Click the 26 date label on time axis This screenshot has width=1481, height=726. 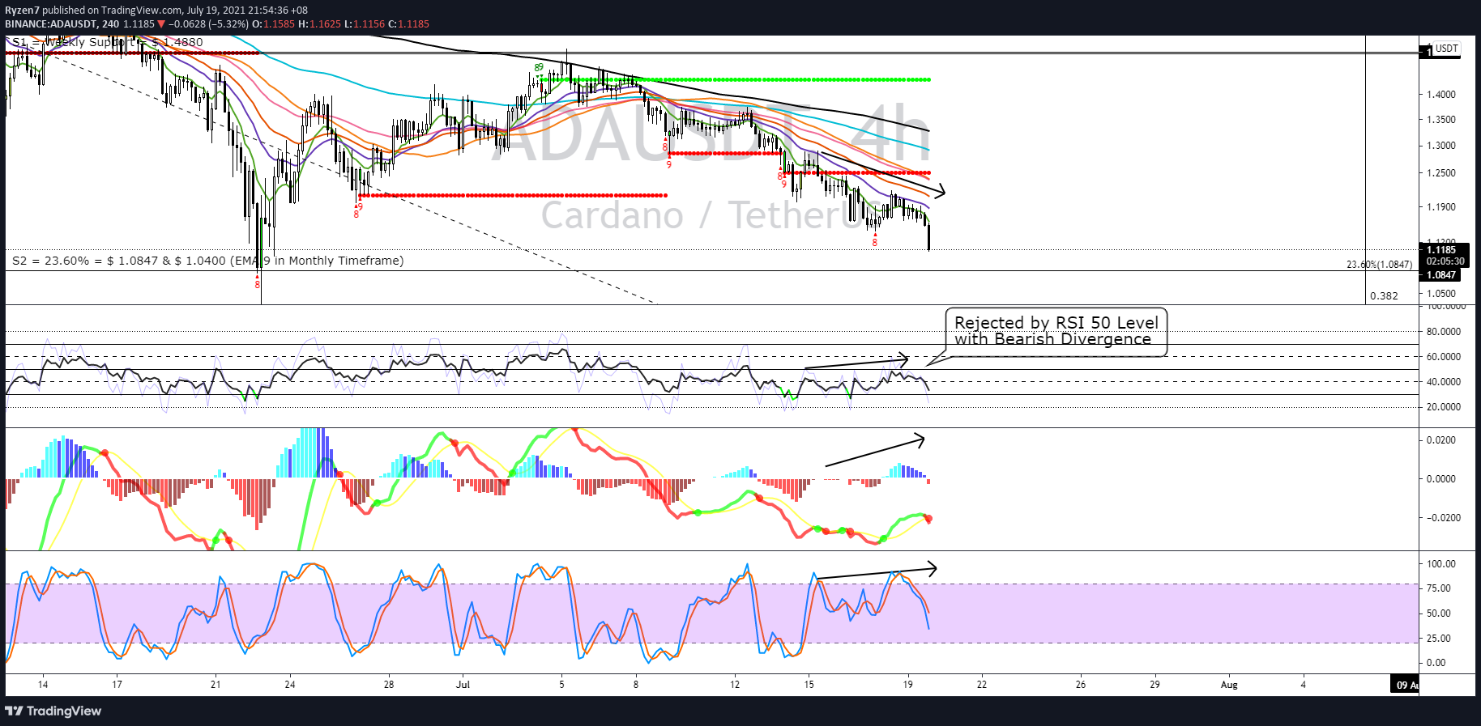click(1081, 685)
